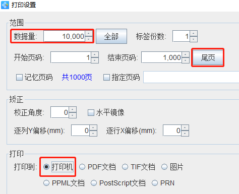Screen dimensions: 239x194
Task: Click the 逐行X偏移(mm) input field
Action: (x=172, y=131)
